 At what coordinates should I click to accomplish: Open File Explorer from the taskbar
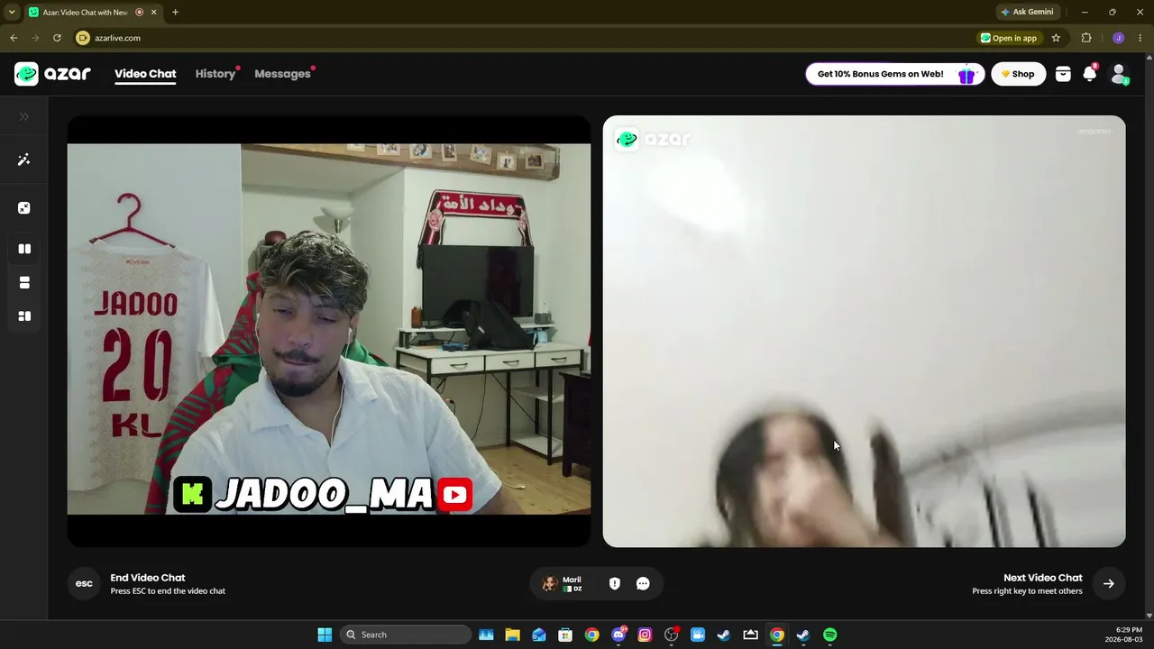tap(512, 635)
